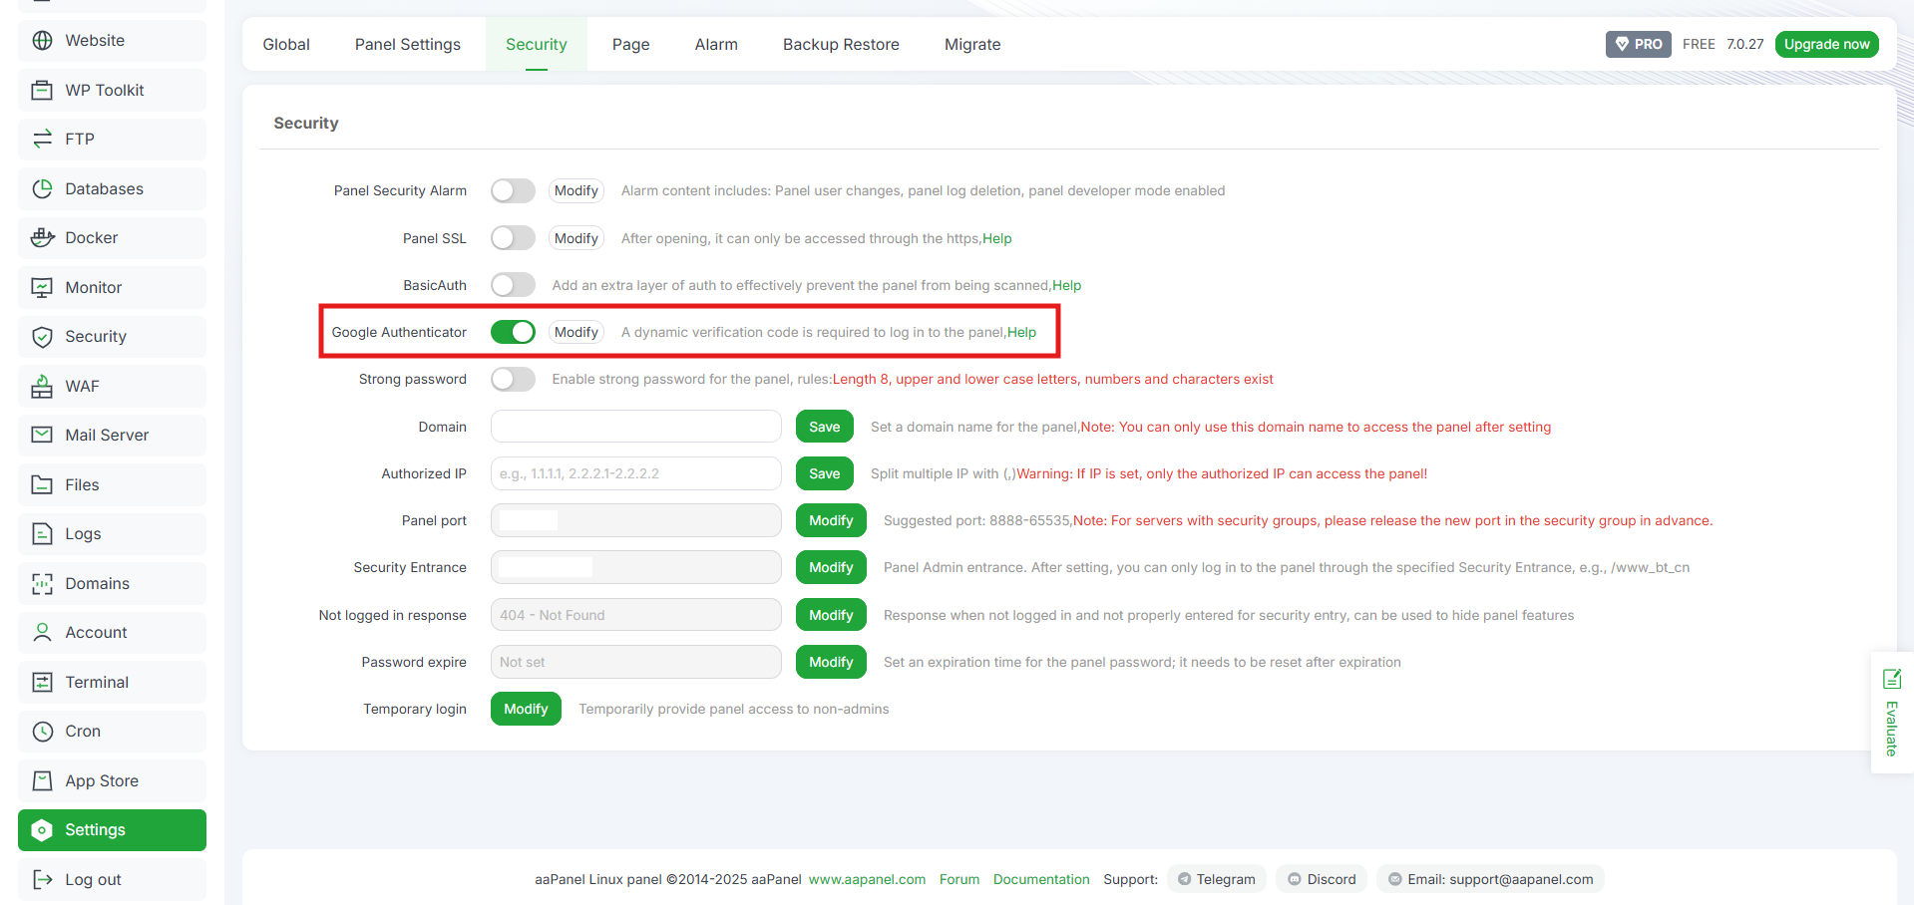Screen dimensions: 1914x905
Task: Save the Authorized IP setting
Action: pyautogui.click(x=825, y=473)
